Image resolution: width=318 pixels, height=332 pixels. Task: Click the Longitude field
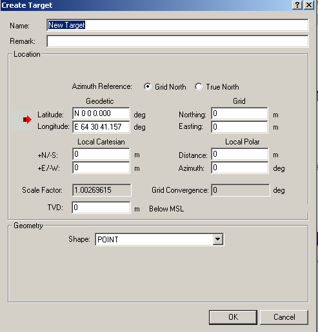point(101,127)
